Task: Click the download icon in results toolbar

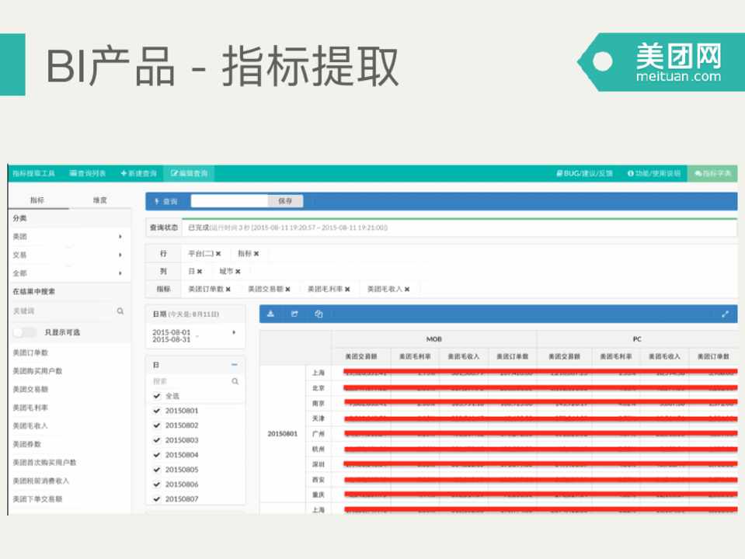Action: [x=271, y=314]
